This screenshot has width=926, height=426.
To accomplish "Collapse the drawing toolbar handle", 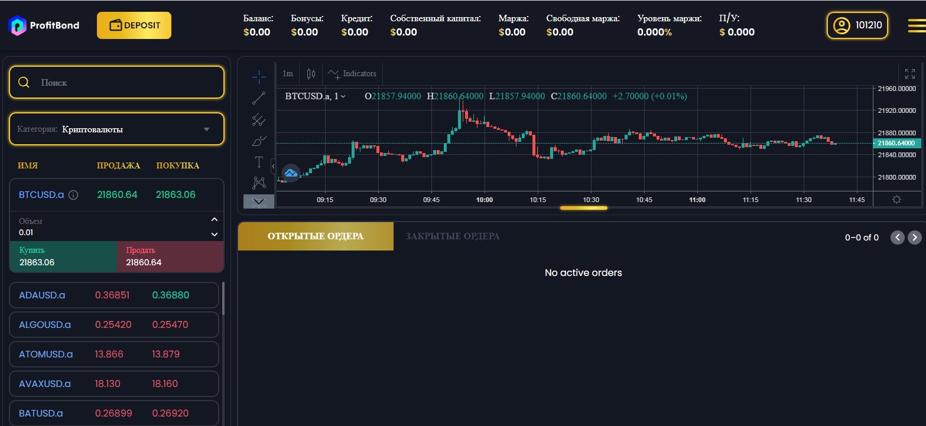I will click(x=274, y=167).
